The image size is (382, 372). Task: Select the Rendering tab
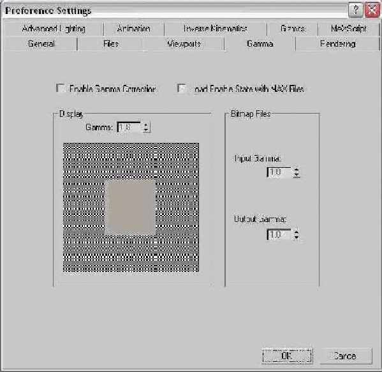pyautogui.click(x=337, y=44)
